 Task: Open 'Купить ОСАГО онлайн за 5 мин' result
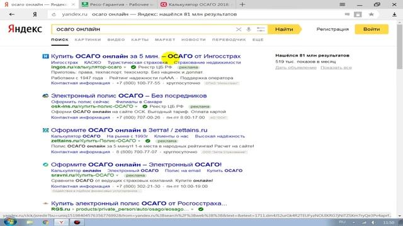pos(145,56)
